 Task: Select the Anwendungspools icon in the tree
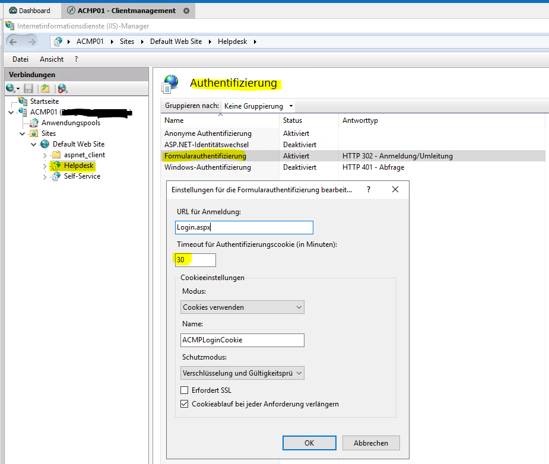point(34,123)
